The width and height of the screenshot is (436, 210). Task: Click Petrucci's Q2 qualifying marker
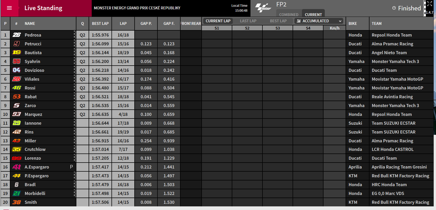click(x=82, y=44)
